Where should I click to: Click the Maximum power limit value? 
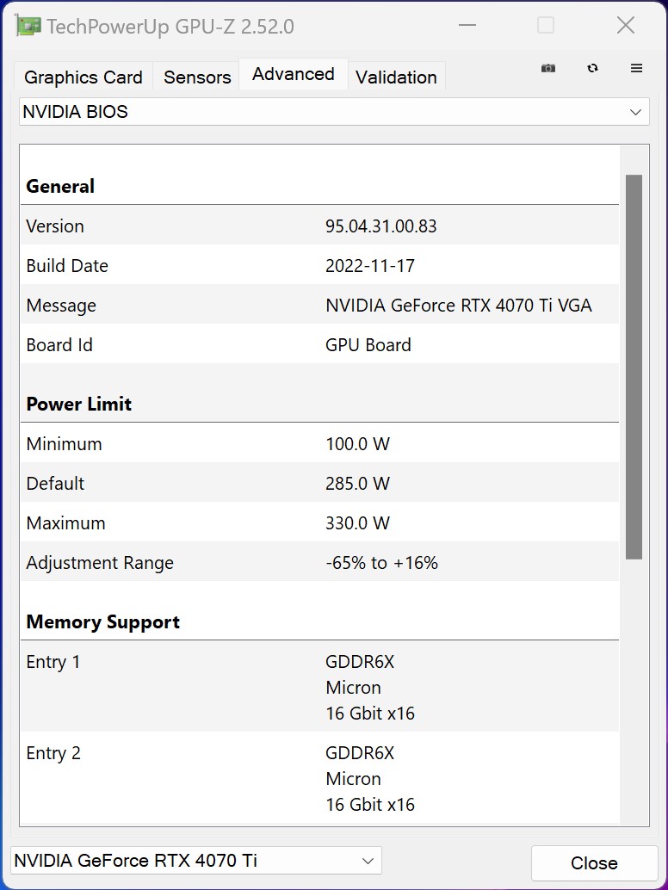(x=357, y=523)
